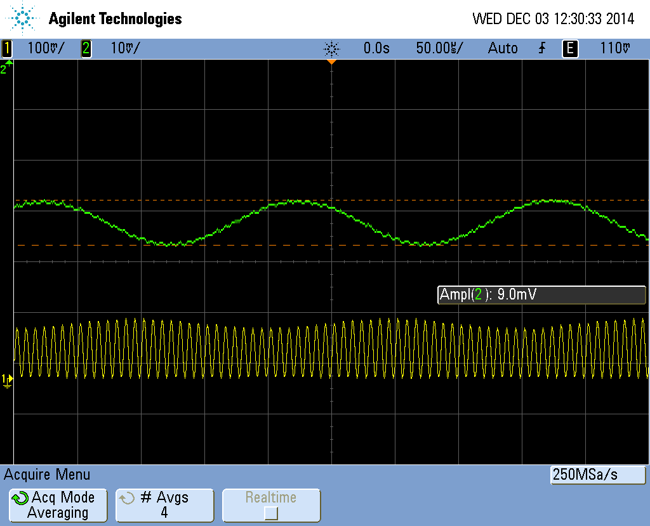Select the external trigger source E icon
Image resolution: width=650 pixels, height=526 pixels.
570,48
